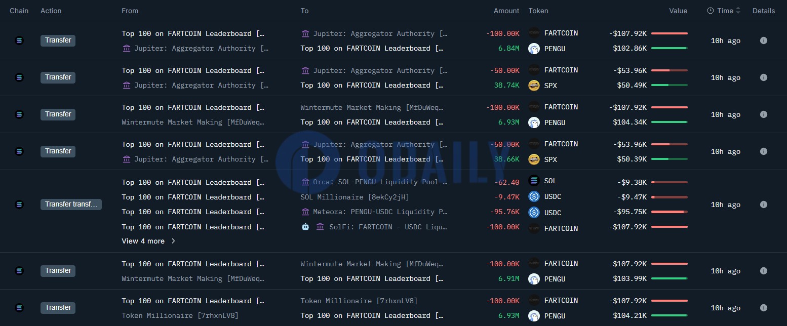Screen dimensions: 787x326
Task: Click Details column header
Action: point(764,11)
